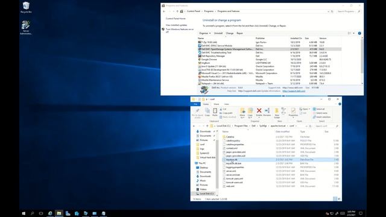Click the File Explorer help icon

pyautogui.click(x=340, y=104)
